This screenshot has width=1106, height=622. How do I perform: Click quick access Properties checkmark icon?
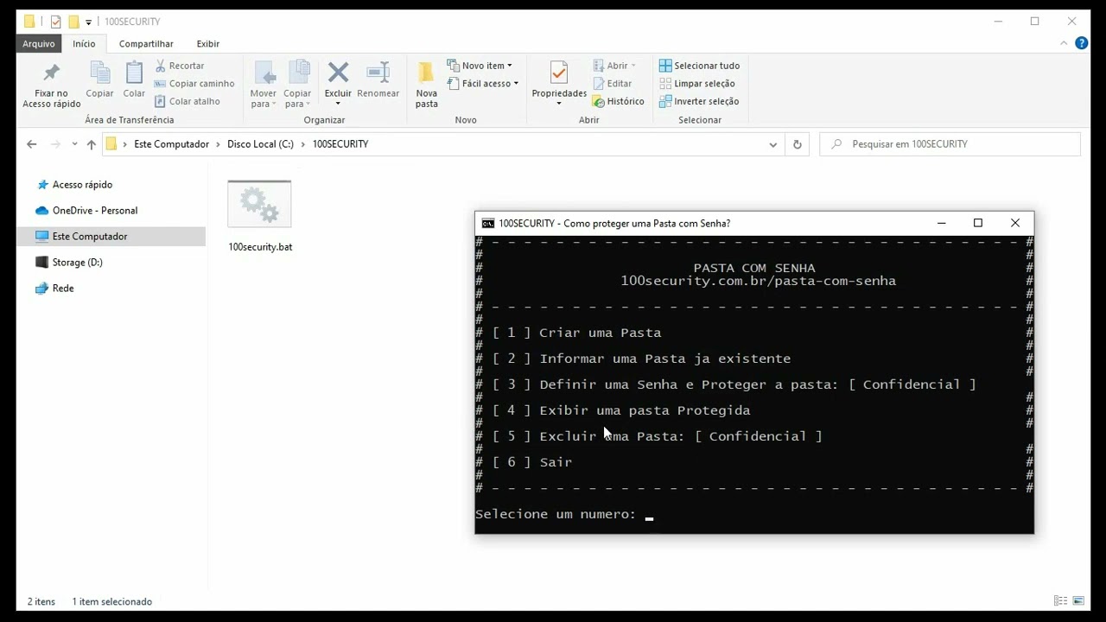pos(56,22)
